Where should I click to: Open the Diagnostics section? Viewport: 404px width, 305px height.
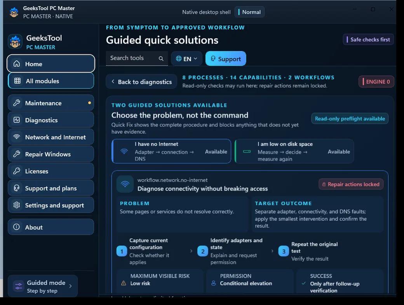click(51, 120)
